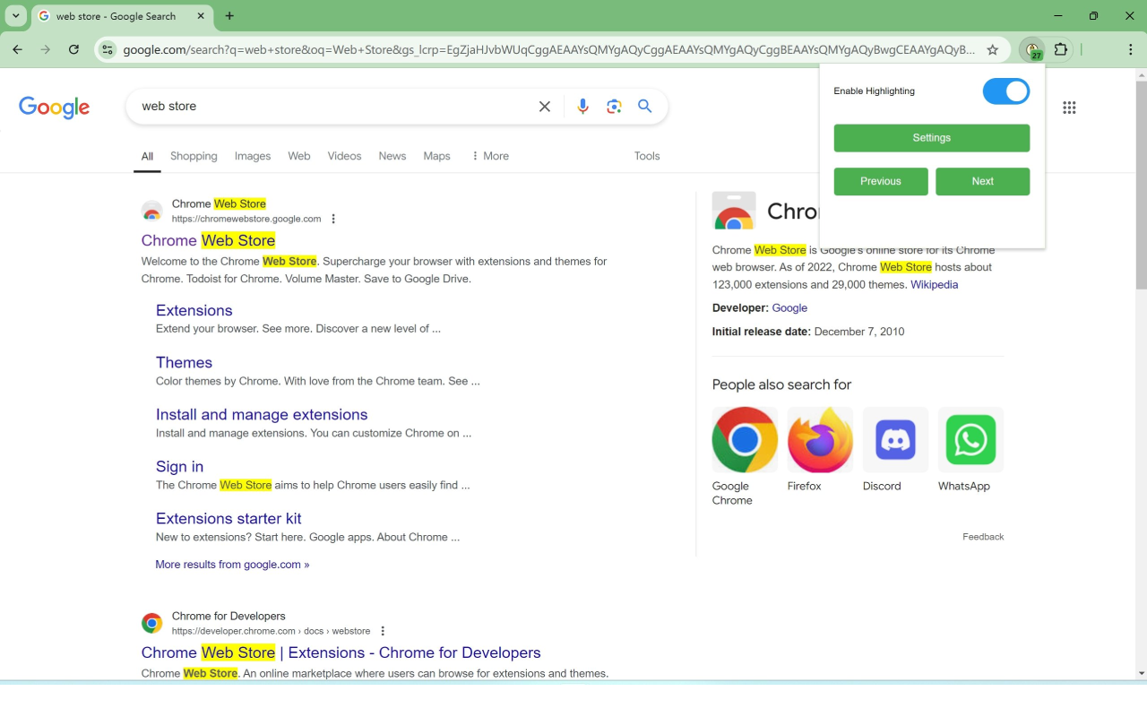Image resolution: width=1147 pixels, height=717 pixels.
Task: Go back to the previous page
Action: click(17, 50)
